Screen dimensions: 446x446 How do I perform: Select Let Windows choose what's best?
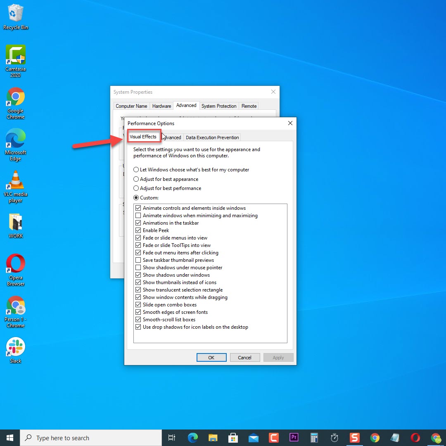pos(136,170)
